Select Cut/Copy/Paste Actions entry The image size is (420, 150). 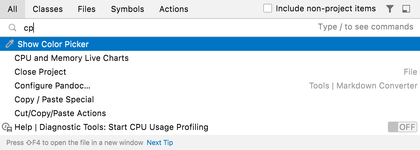click(x=60, y=113)
